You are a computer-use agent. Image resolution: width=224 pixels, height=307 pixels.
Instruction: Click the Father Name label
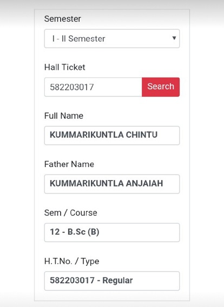(x=69, y=164)
